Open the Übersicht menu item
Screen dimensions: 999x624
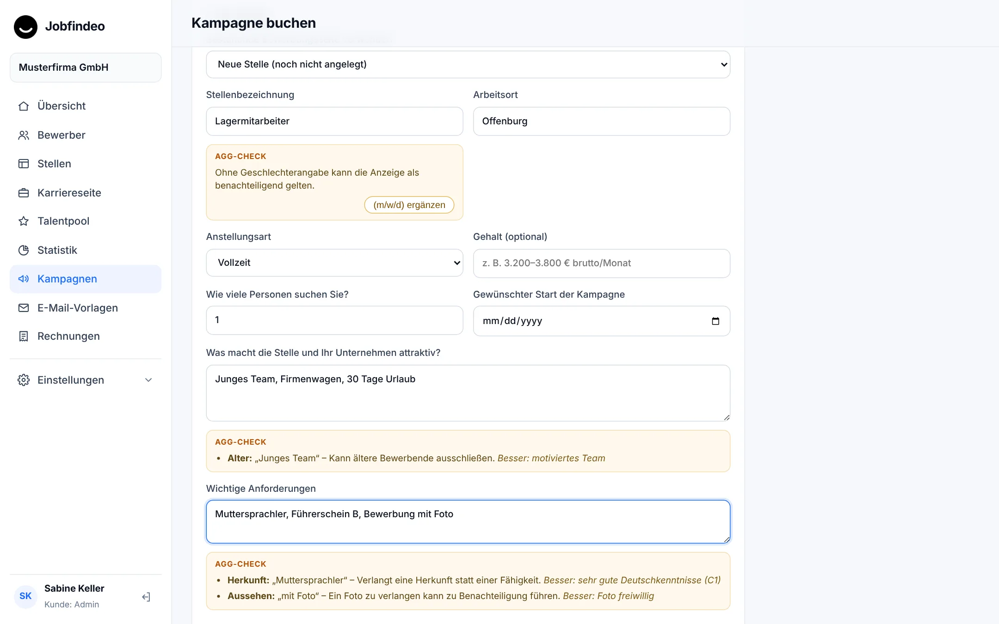coord(86,106)
